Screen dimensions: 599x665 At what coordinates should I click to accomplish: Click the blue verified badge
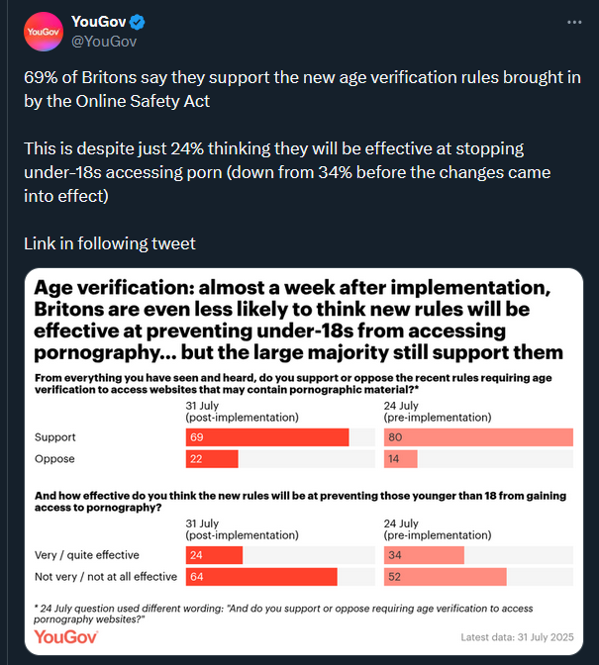137,22
